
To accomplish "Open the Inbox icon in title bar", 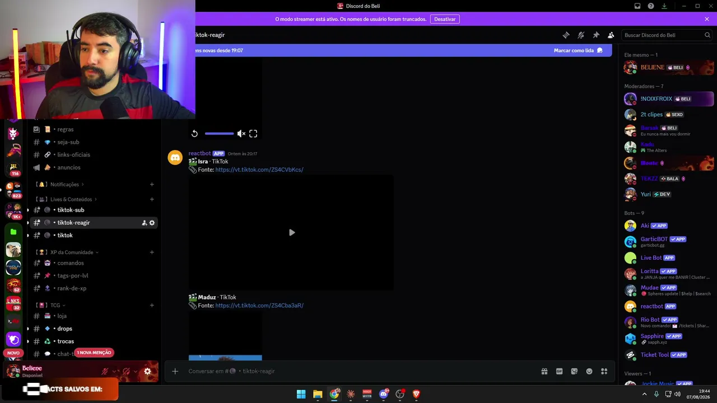I will tap(637, 6).
